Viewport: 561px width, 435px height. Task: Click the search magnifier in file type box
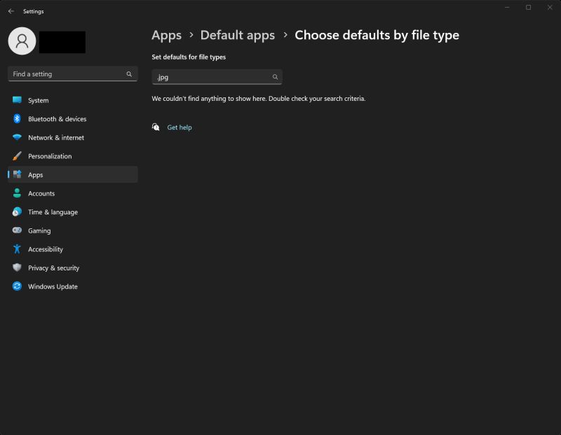[x=274, y=77]
